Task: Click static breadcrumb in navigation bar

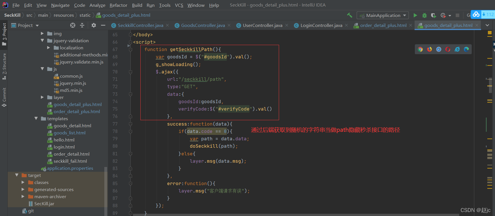Action: (x=85, y=15)
